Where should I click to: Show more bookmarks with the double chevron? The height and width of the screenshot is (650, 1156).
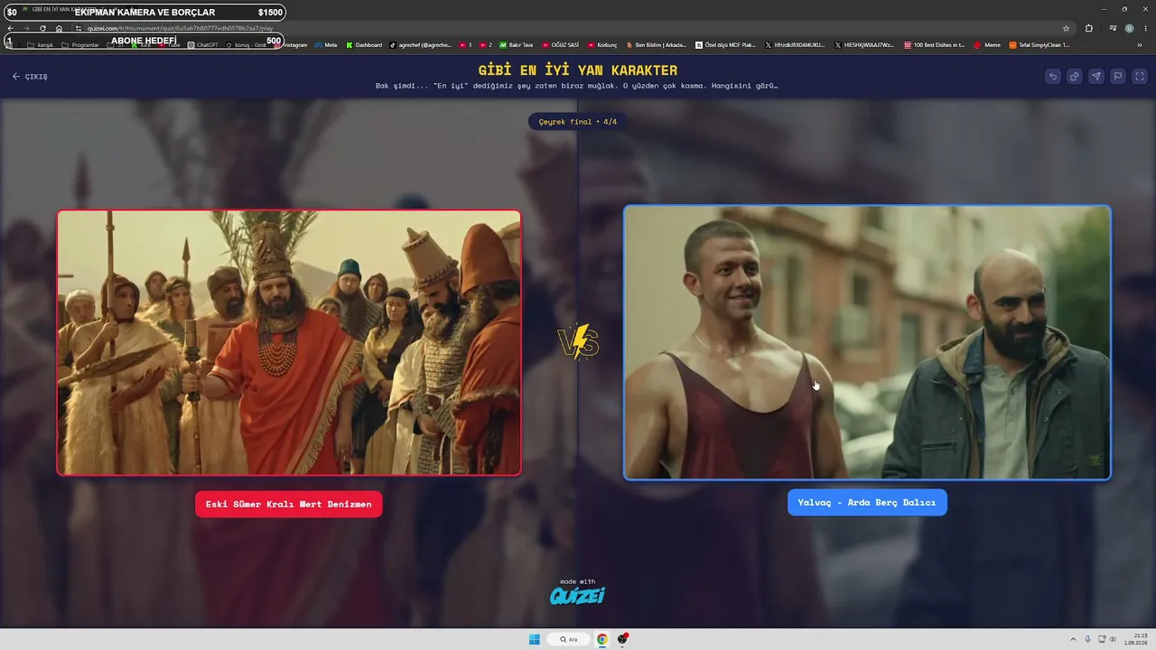[1140, 45]
